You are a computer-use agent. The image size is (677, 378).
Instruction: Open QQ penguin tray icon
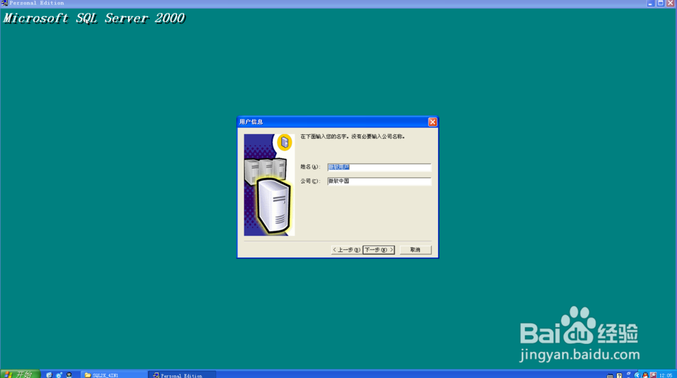click(645, 375)
